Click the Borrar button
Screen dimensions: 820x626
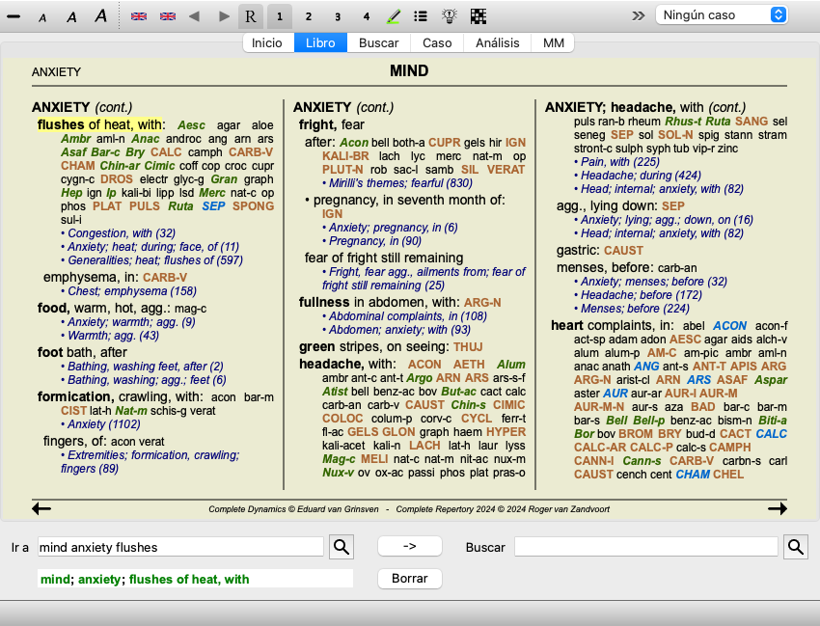point(409,579)
